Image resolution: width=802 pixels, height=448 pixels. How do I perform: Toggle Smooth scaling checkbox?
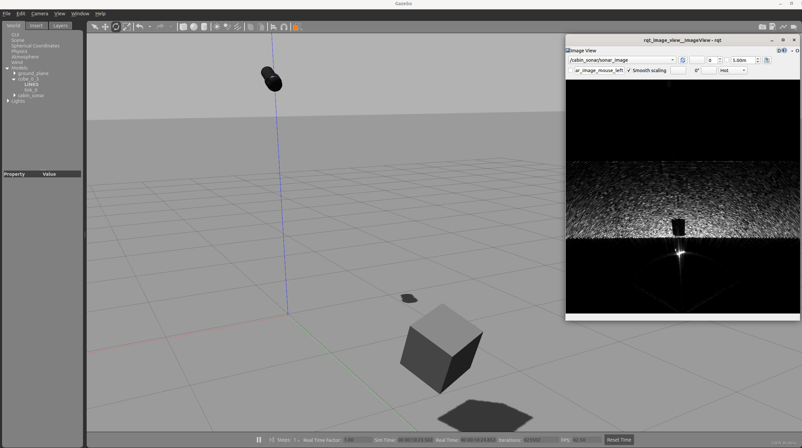pos(629,70)
